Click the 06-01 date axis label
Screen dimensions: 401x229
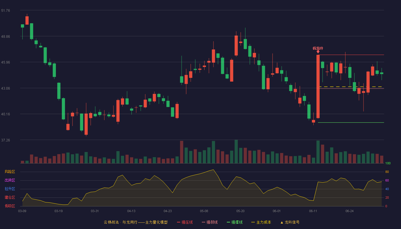coord(277,211)
